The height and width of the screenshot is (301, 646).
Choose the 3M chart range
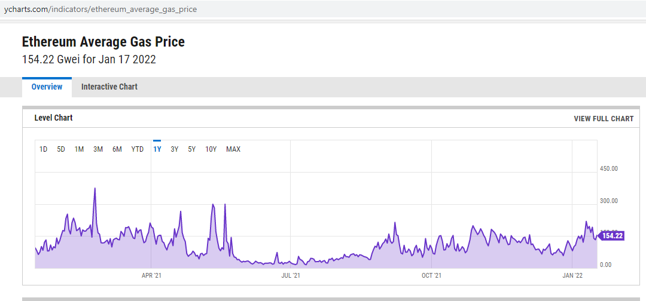[98, 149]
